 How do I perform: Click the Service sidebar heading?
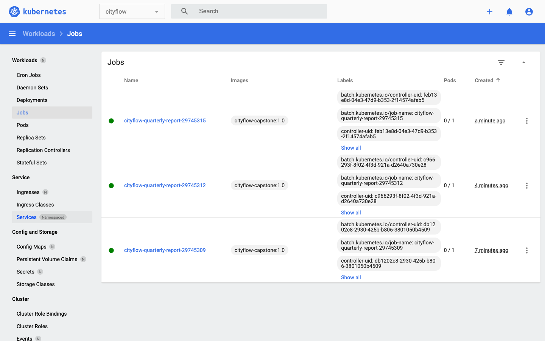[x=21, y=177]
